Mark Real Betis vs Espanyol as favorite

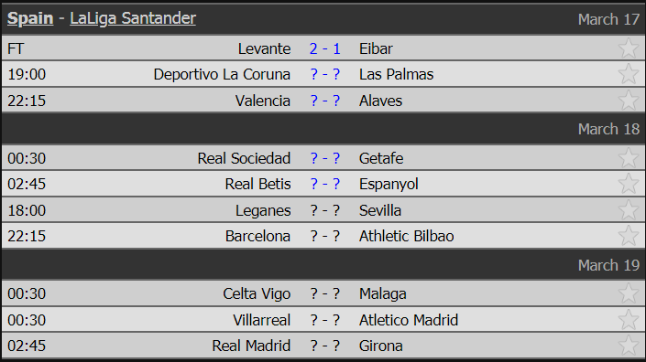[629, 183]
